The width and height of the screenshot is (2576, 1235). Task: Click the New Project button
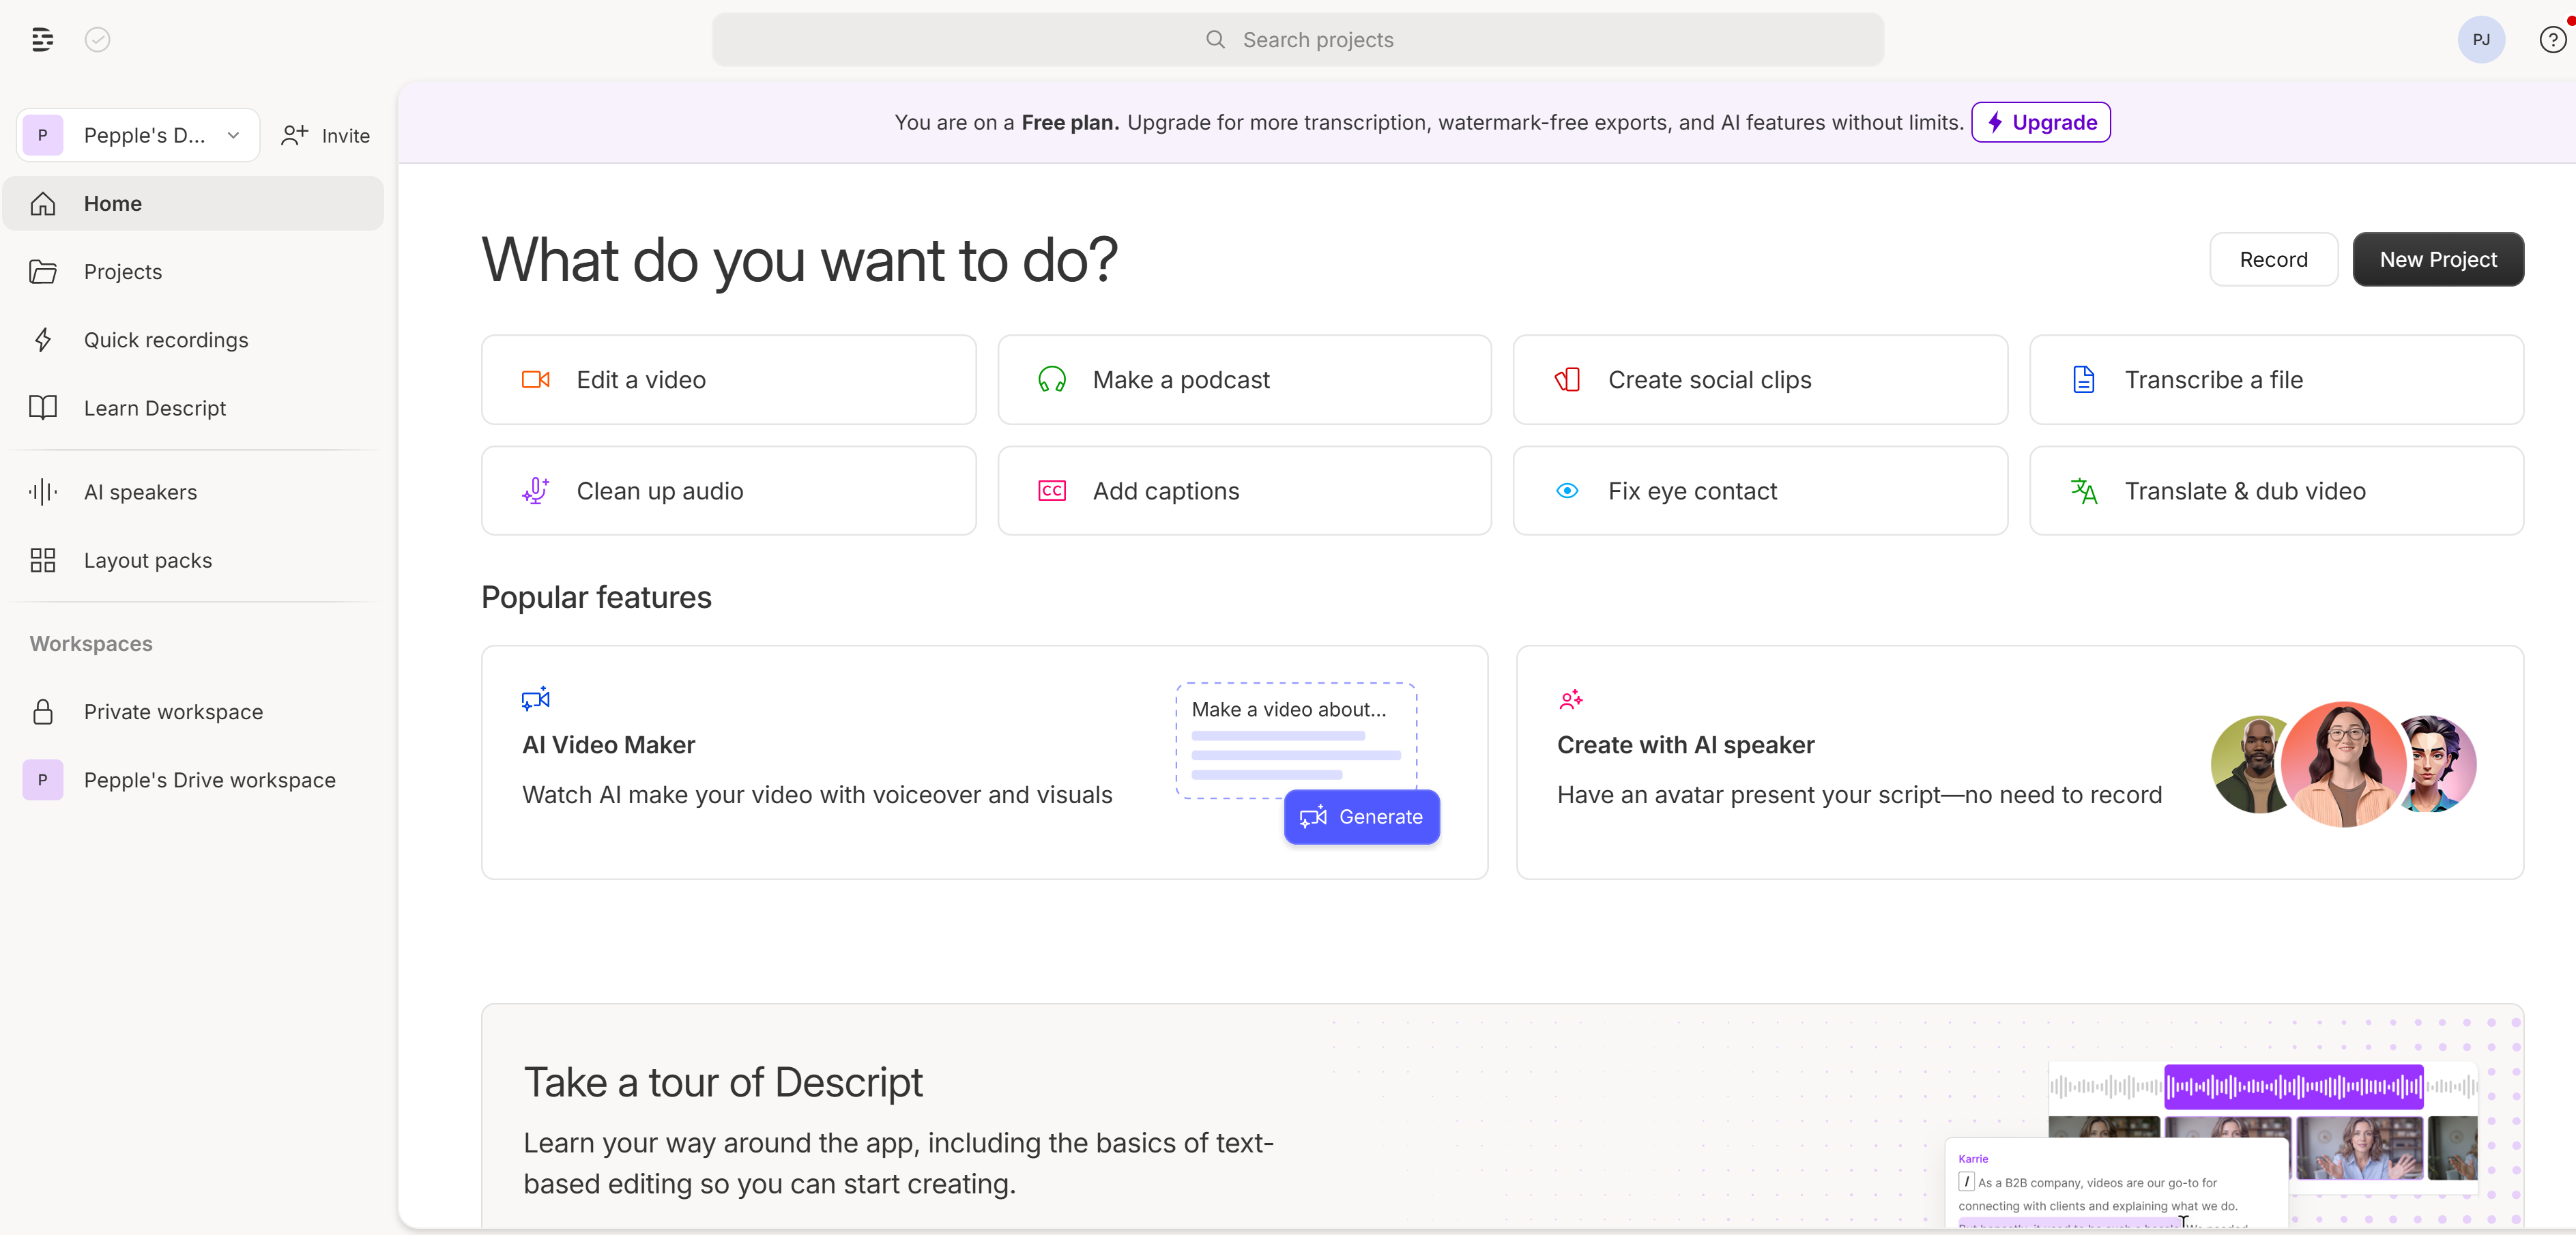[x=2437, y=260]
